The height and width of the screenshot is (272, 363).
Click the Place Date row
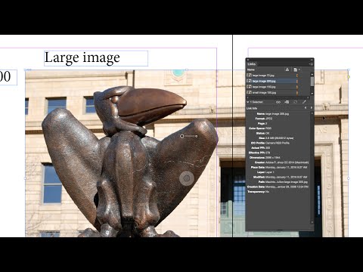(279, 168)
